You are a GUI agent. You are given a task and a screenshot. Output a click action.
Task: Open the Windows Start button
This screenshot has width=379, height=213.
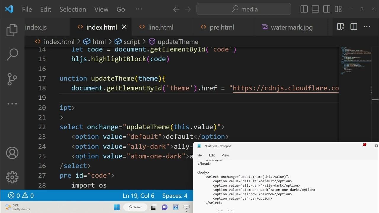[117, 207]
